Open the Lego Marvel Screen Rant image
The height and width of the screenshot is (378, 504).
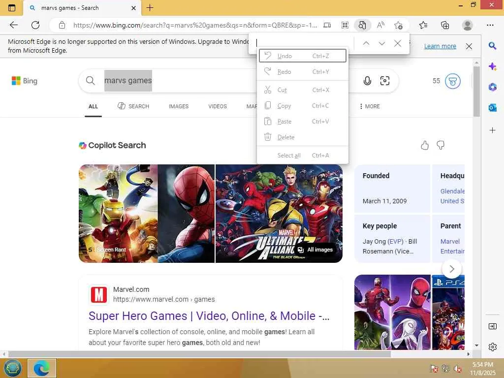pos(118,214)
